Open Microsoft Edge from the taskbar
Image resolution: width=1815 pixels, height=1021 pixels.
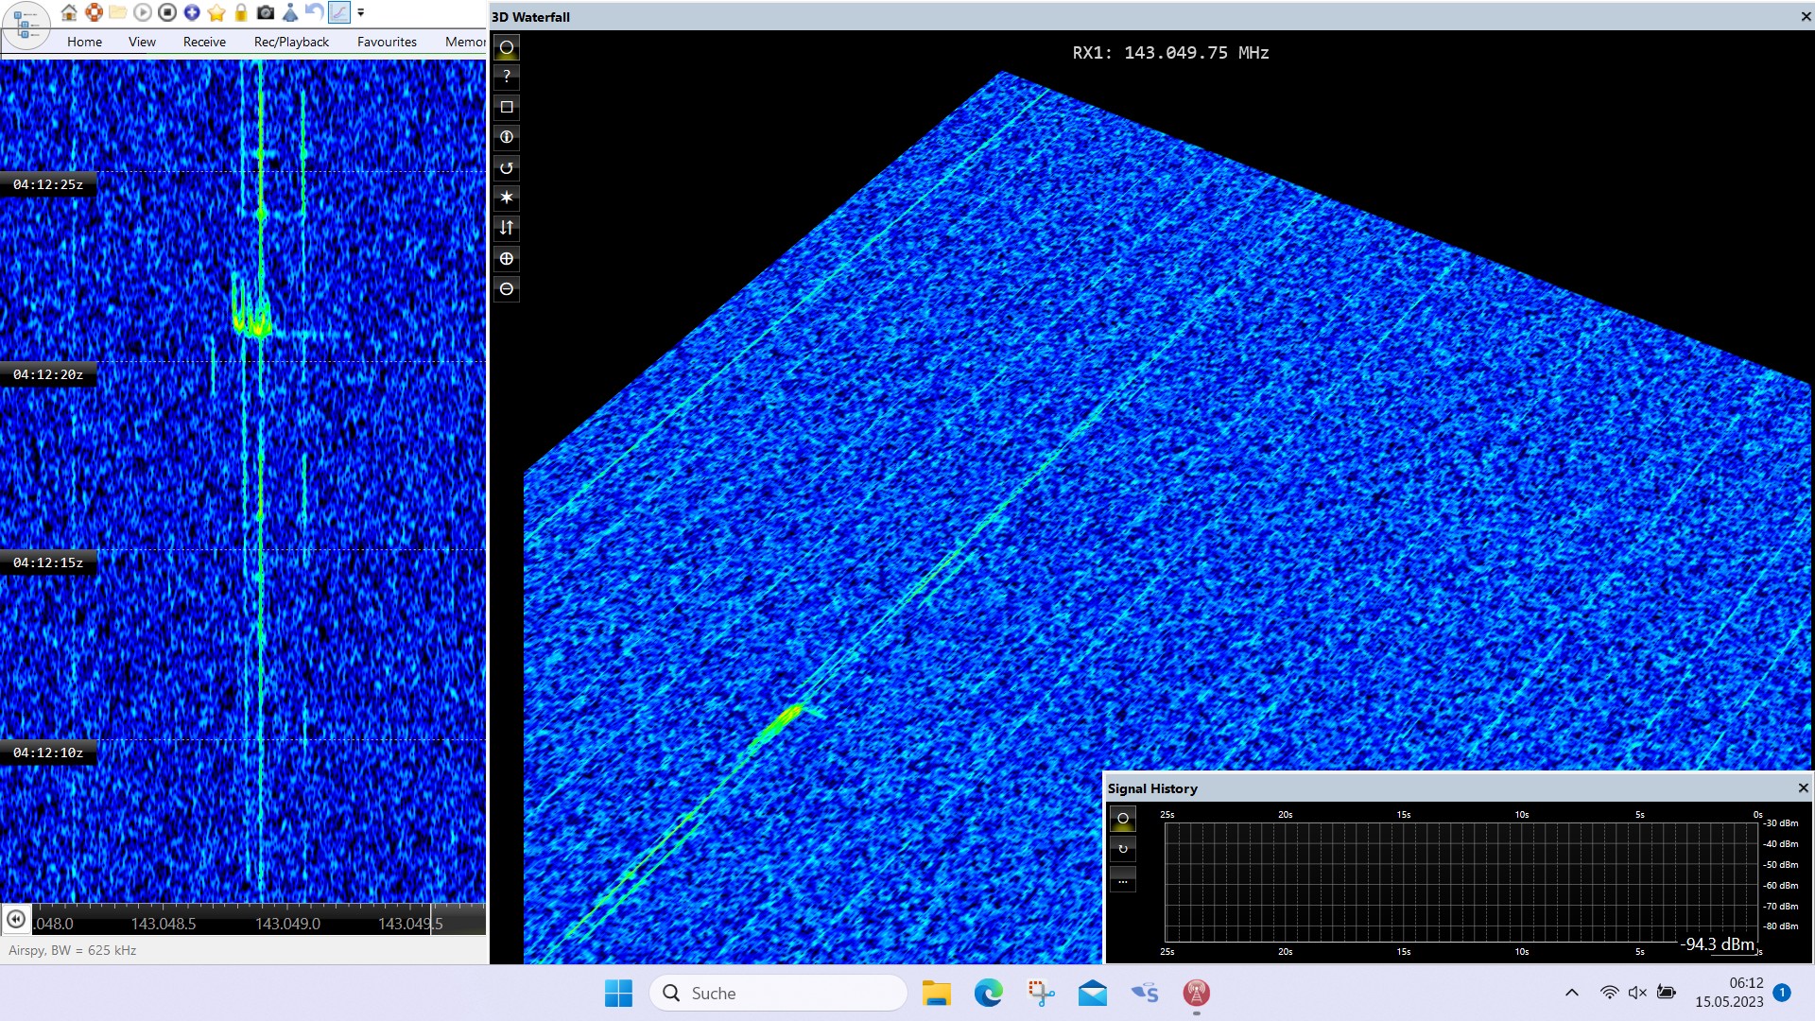tap(988, 993)
